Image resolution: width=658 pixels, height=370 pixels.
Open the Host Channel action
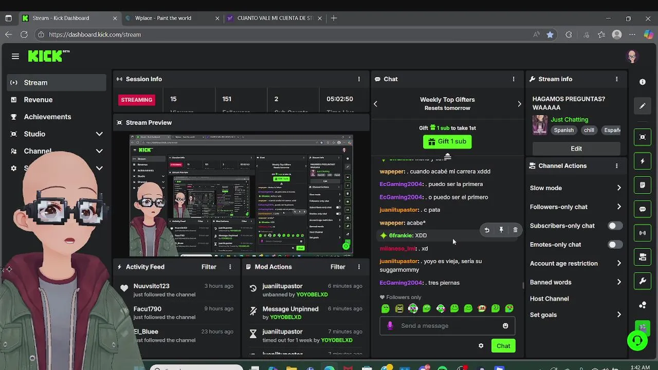(x=550, y=299)
